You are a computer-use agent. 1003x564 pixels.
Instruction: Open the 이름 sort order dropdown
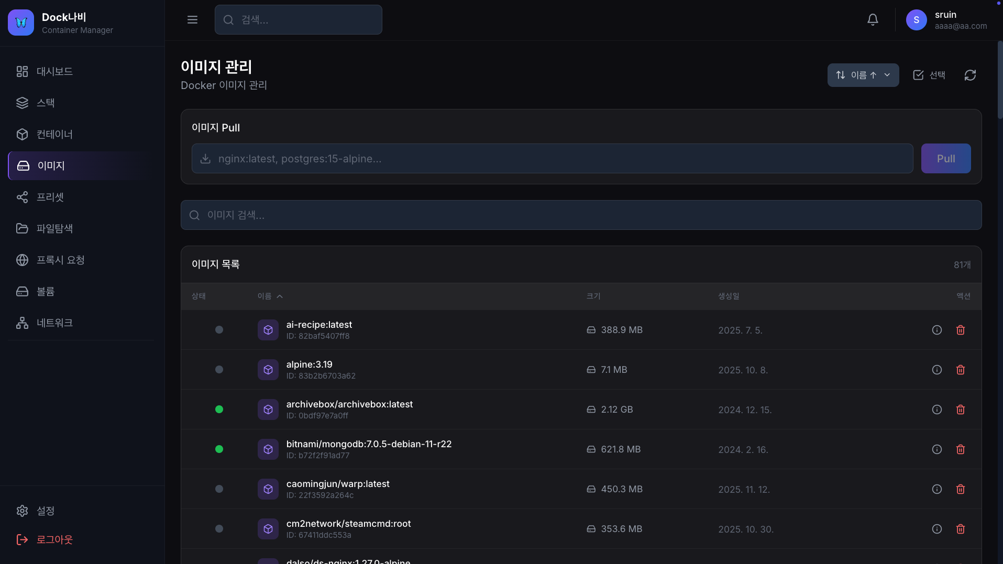coord(863,75)
